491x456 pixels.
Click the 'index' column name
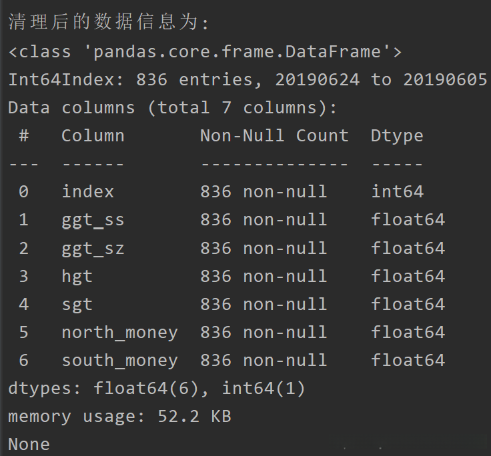pyautogui.click(x=88, y=192)
